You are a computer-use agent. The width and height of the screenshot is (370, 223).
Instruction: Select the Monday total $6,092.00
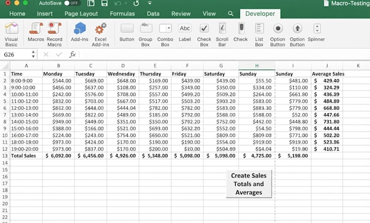pos(58,156)
